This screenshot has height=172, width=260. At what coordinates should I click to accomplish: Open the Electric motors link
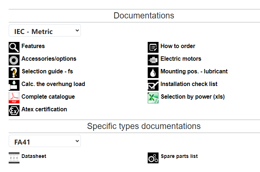(181, 59)
